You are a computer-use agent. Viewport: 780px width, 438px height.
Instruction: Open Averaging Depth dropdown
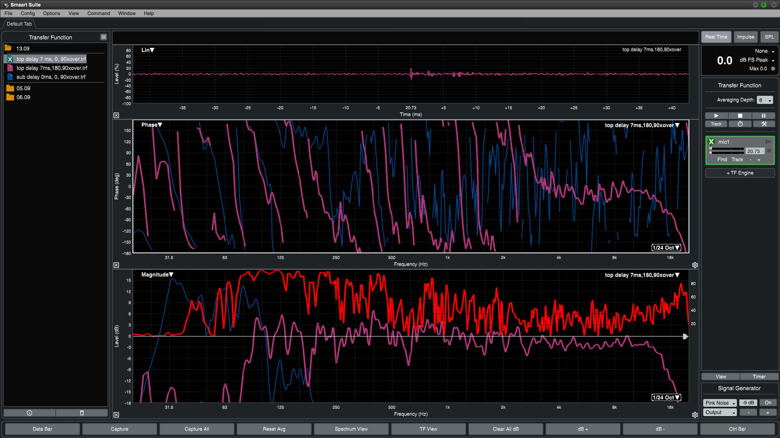[x=765, y=100]
